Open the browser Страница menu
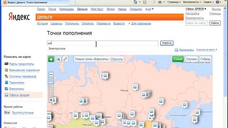This screenshot has width=228, height=128. click(x=174, y=2)
